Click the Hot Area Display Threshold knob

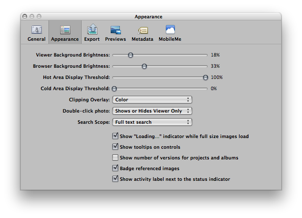206,77
